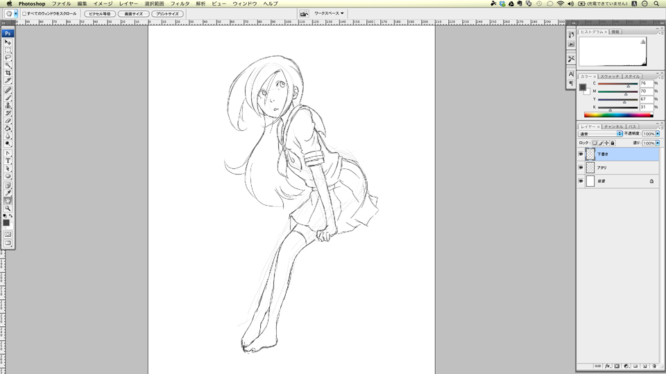Hide the 下書き layer
Viewport: 666px width, 374px height.
point(581,154)
